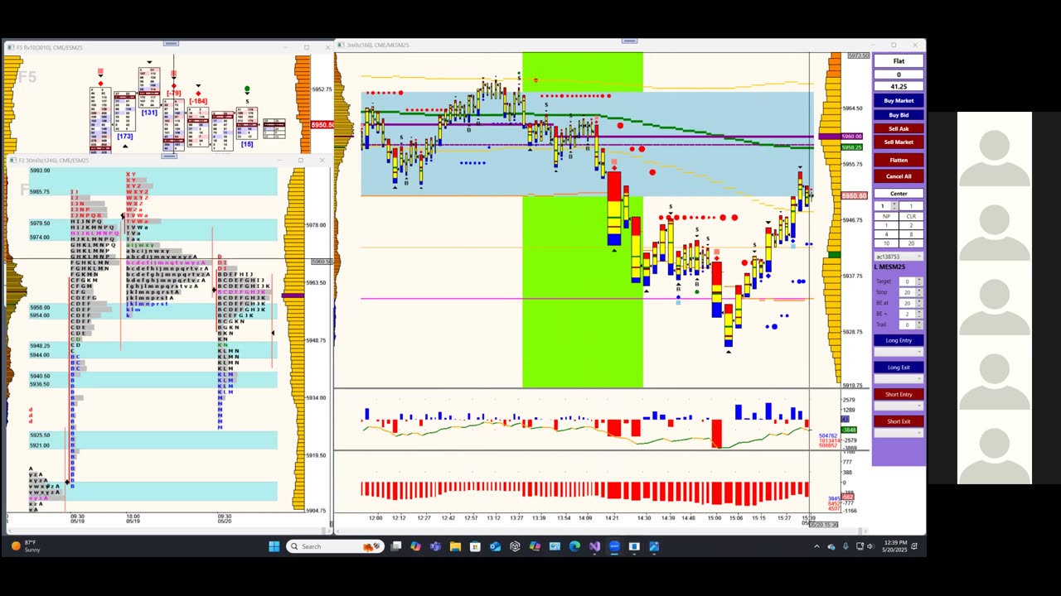Click the 5958.25 green price marker
Screen dimensions: 1061x596
(852, 147)
